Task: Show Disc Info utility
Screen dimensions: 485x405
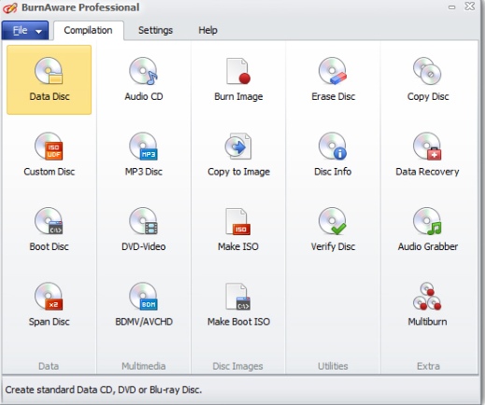Action: pyautogui.click(x=333, y=155)
